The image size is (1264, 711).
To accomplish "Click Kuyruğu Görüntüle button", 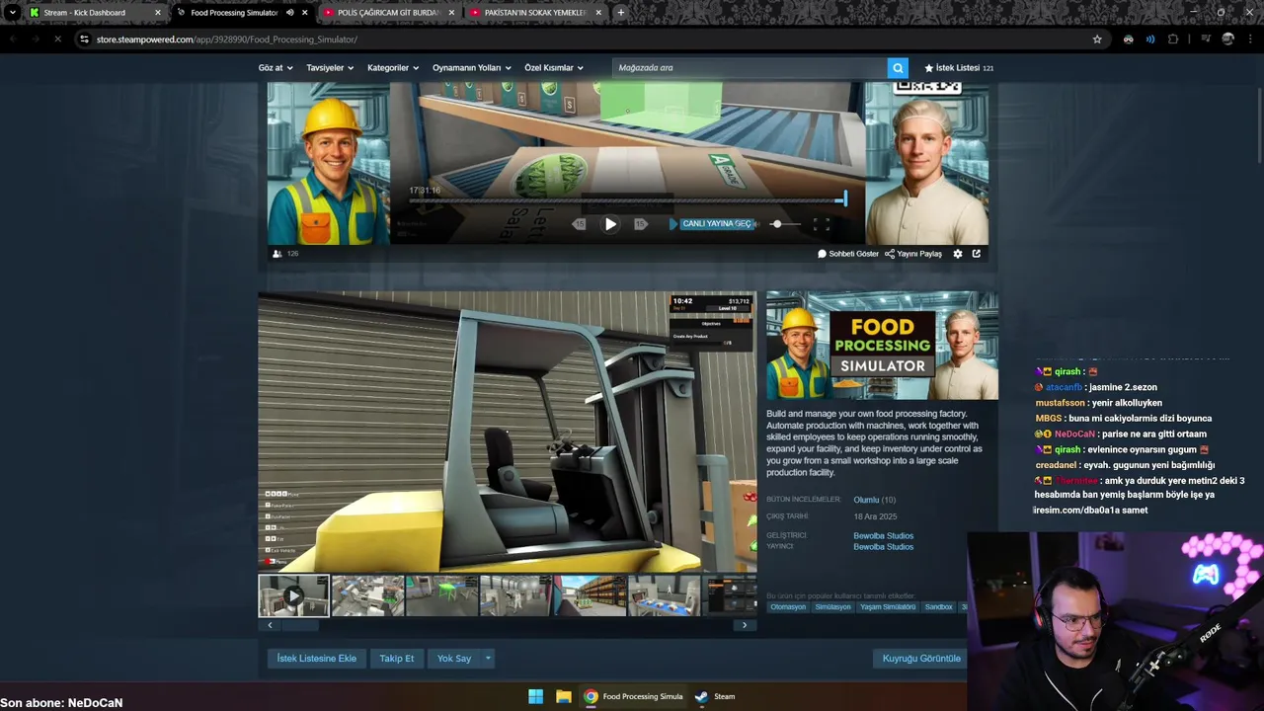I will 921,659.
